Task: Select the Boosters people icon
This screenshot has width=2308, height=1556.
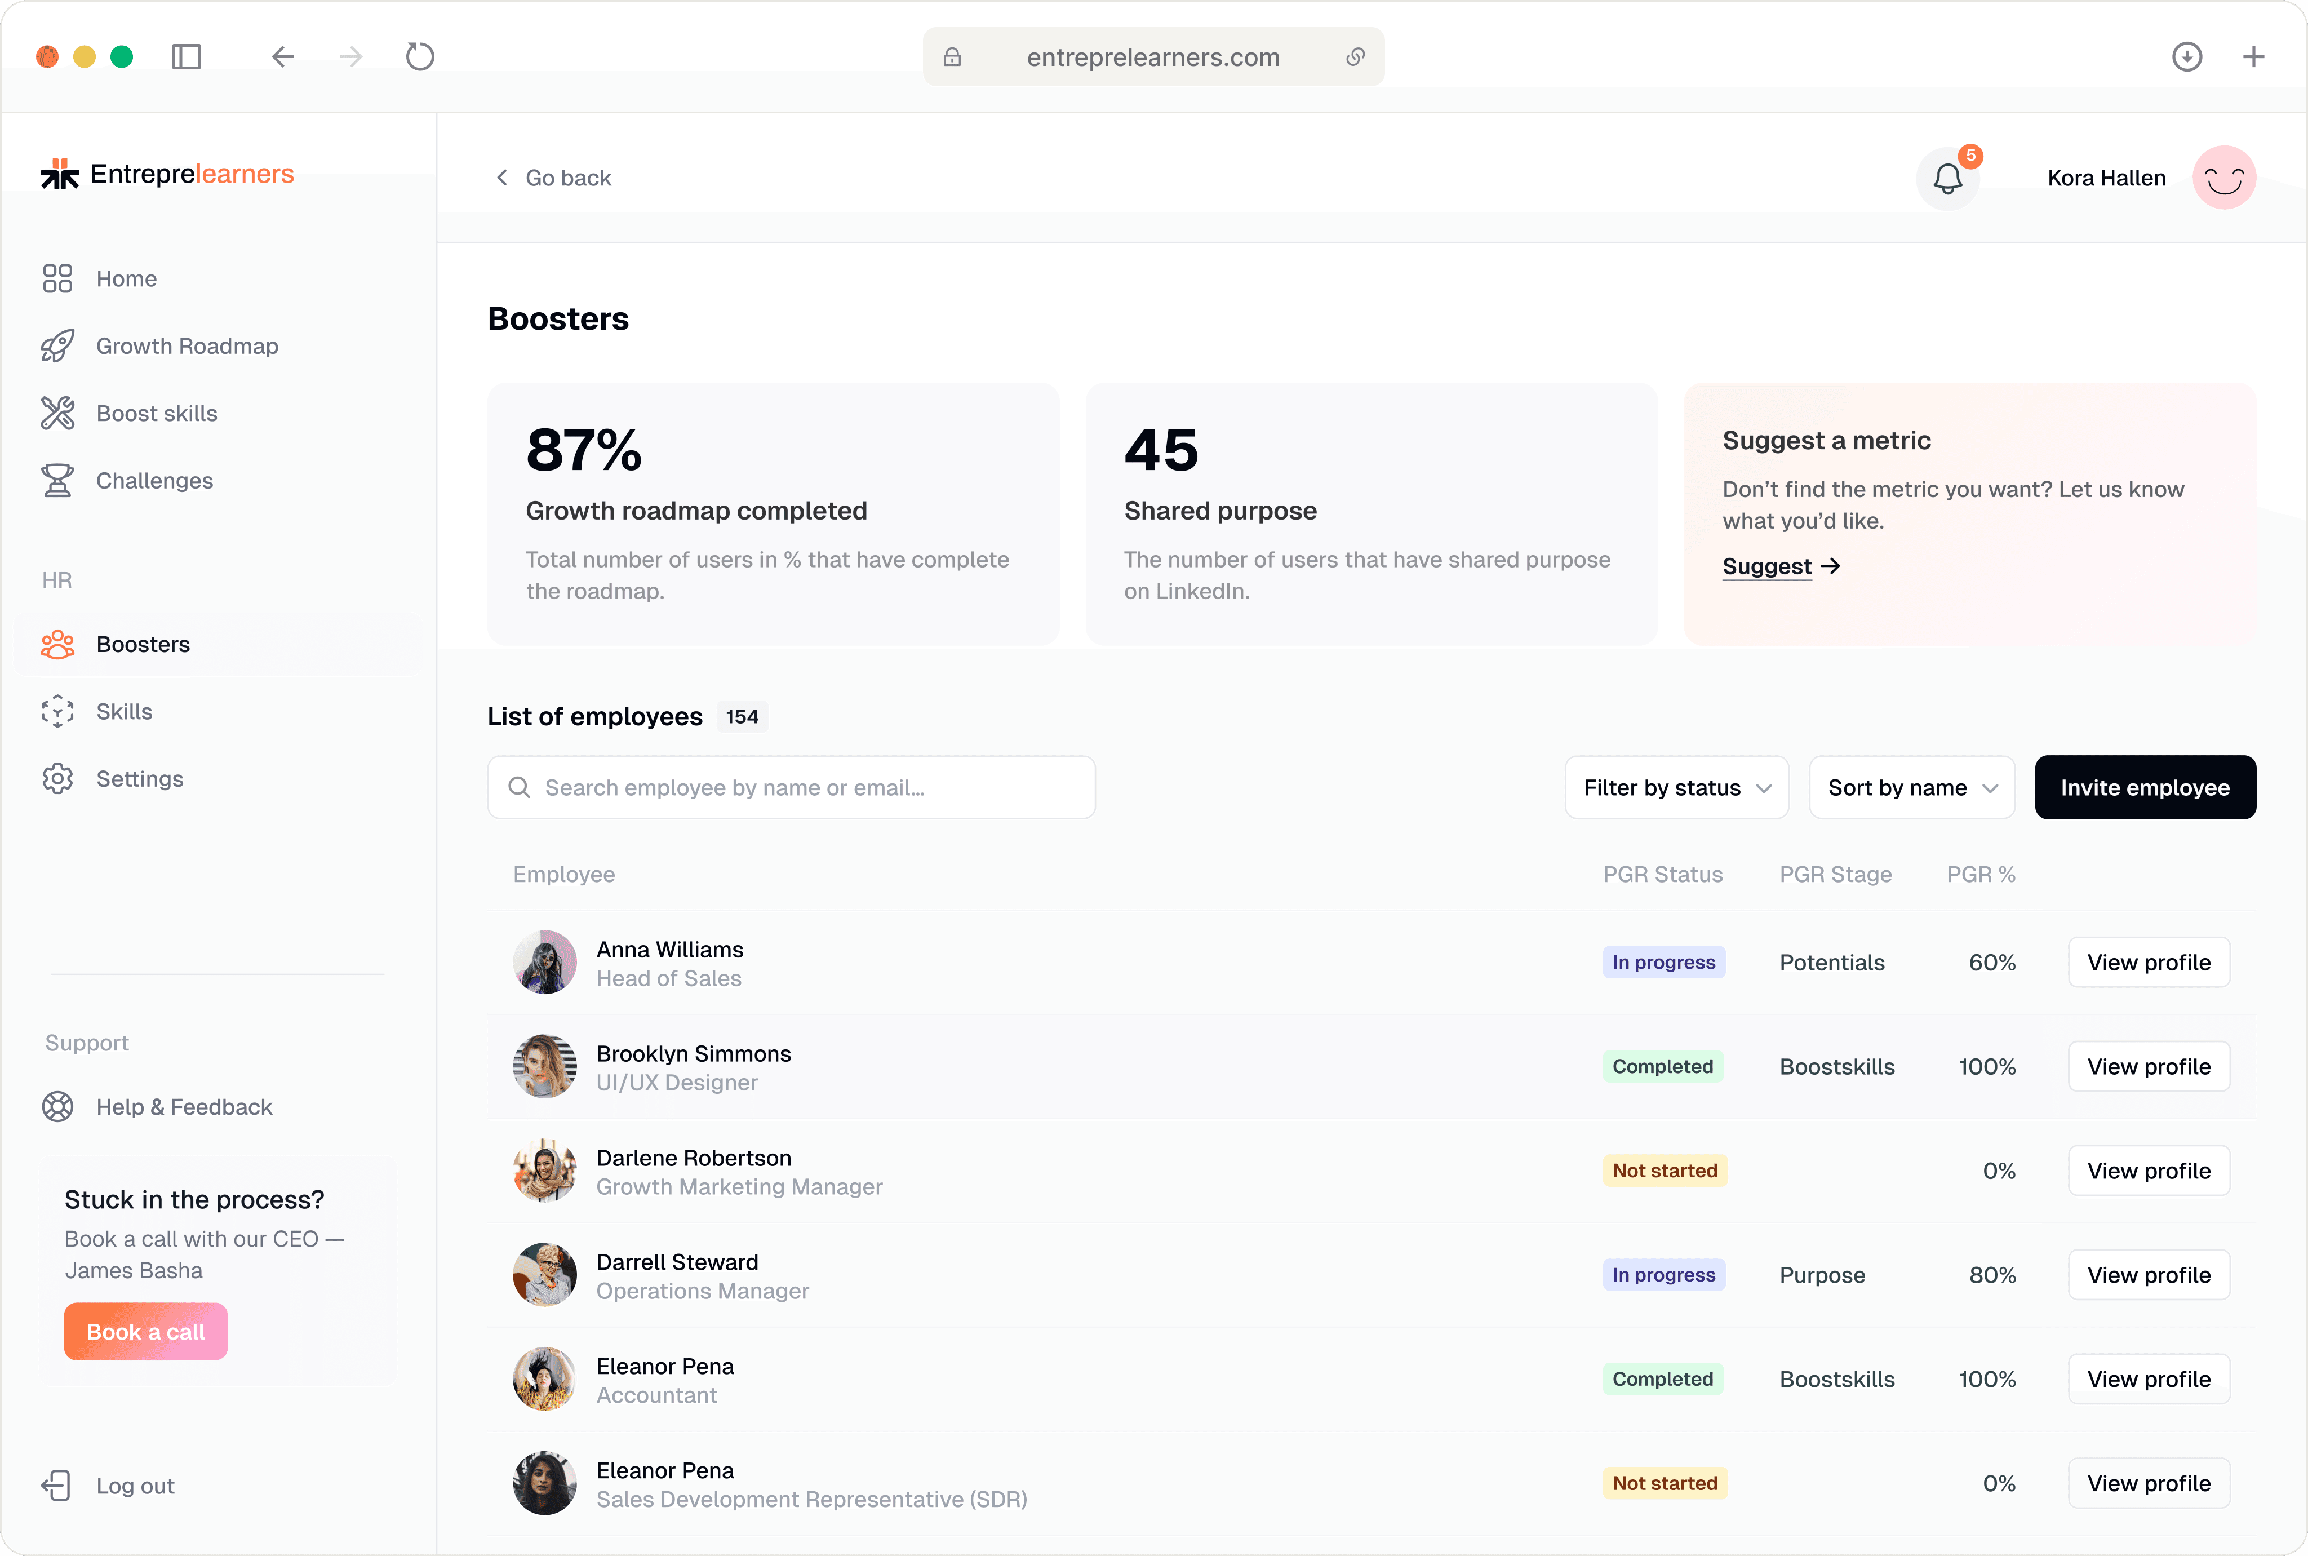Action: [x=57, y=644]
